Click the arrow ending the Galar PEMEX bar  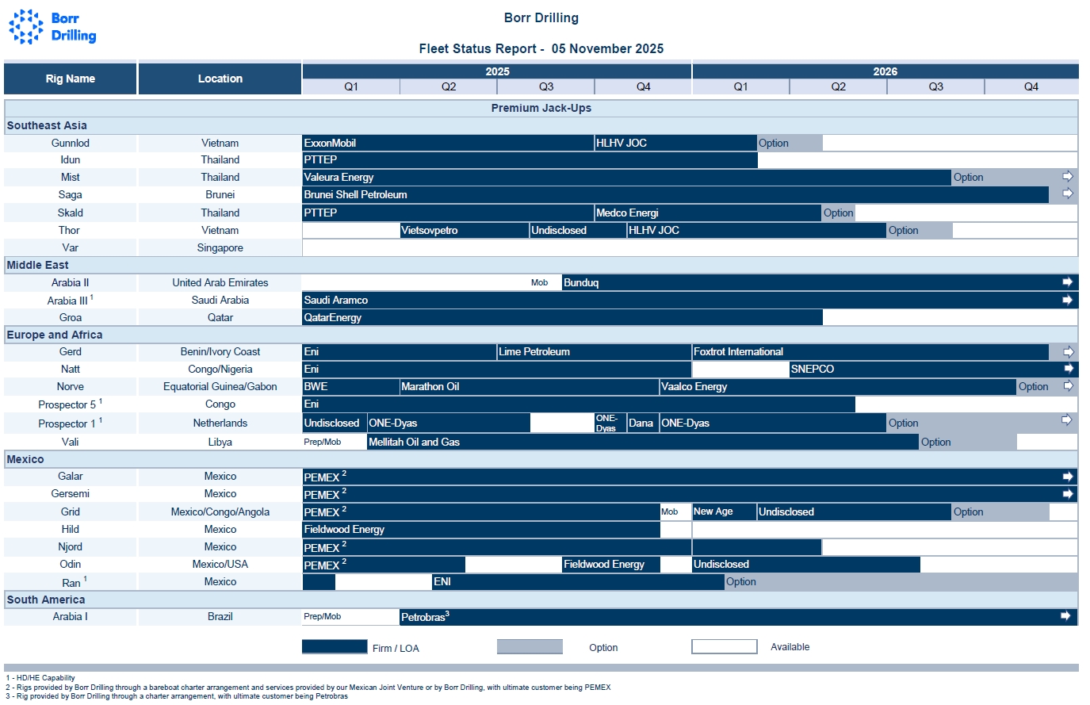tap(1067, 477)
